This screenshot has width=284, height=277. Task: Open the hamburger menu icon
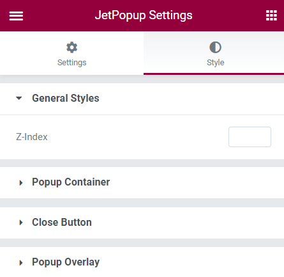click(16, 16)
